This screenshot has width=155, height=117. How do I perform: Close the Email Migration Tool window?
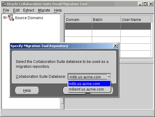(x=151, y=4)
